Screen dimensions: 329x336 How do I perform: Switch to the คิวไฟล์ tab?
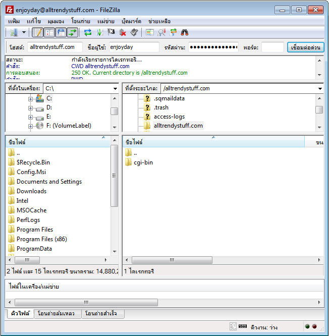click(20, 313)
